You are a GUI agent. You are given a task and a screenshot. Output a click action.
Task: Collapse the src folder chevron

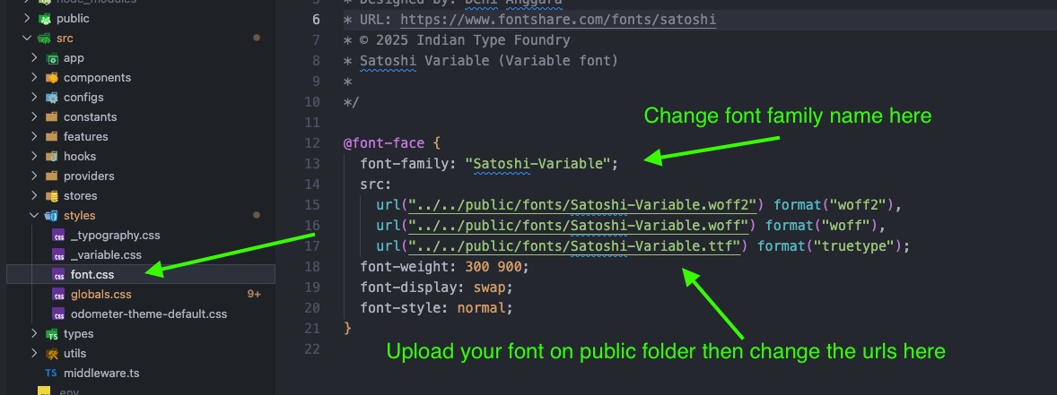point(26,39)
